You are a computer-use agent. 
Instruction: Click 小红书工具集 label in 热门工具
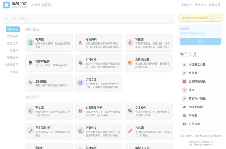pos(197,65)
